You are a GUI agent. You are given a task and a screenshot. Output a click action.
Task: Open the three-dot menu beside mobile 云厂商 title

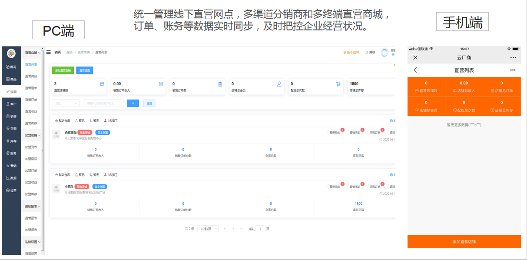coord(513,57)
